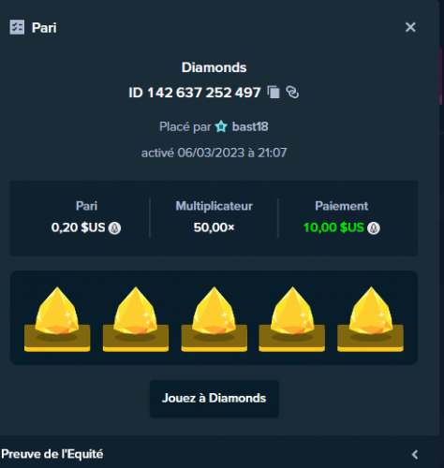Image resolution: width=444 pixels, height=468 pixels.
Task: Copy the bet share link icon
Action: (292, 93)
